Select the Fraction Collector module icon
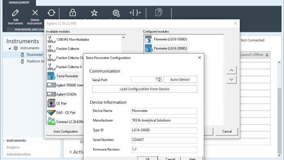This screenshot has height=160, width=284. pos(51,49)
